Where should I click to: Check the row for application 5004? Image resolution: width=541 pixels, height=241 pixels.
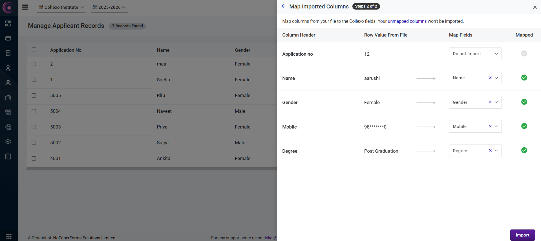coord(34,111)
